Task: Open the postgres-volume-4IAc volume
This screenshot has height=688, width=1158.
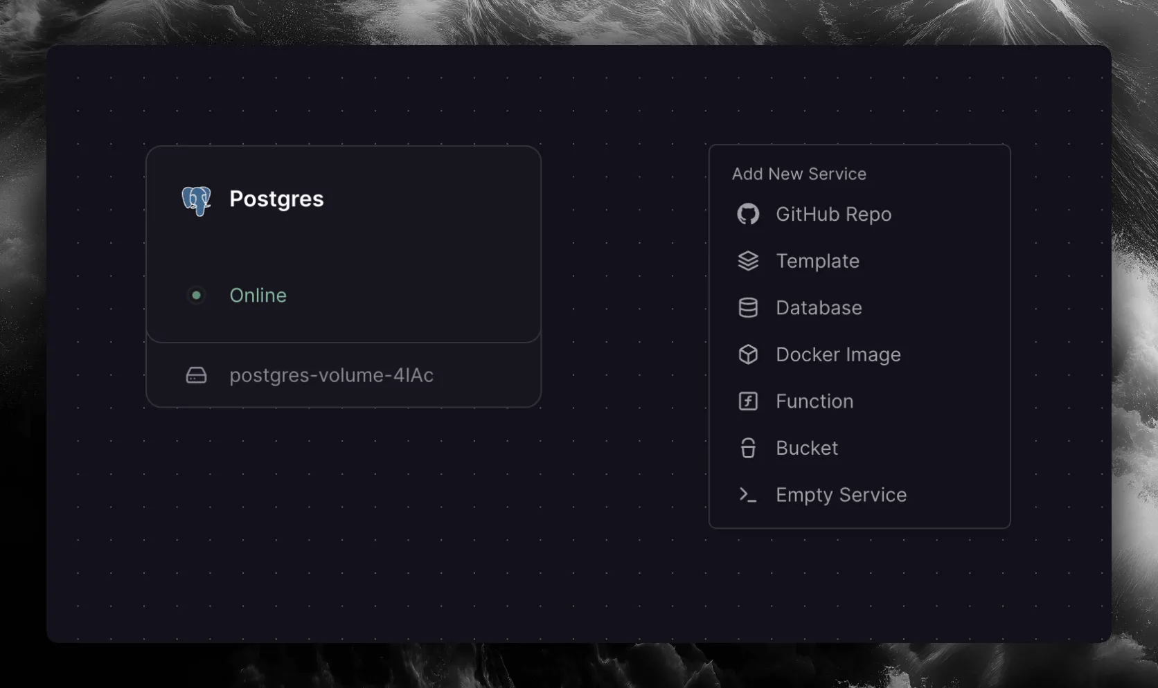Action: tap(331, 375)
